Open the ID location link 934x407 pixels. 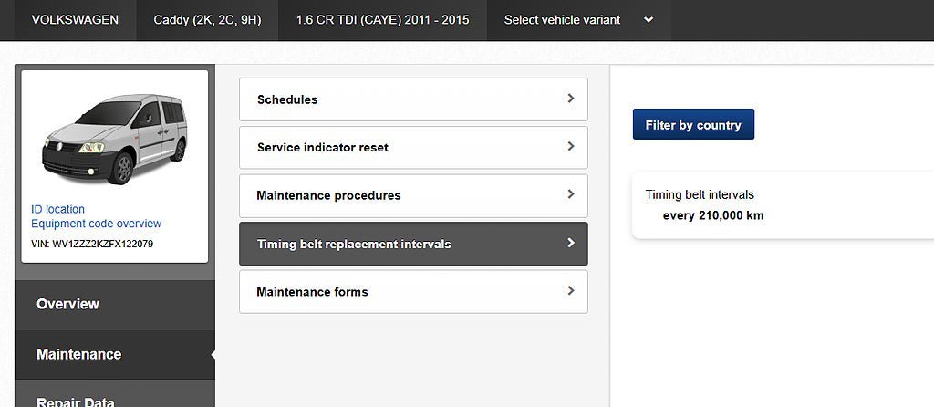click(57, 209)
